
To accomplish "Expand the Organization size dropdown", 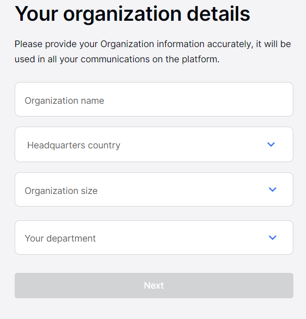I will [154, 190].
